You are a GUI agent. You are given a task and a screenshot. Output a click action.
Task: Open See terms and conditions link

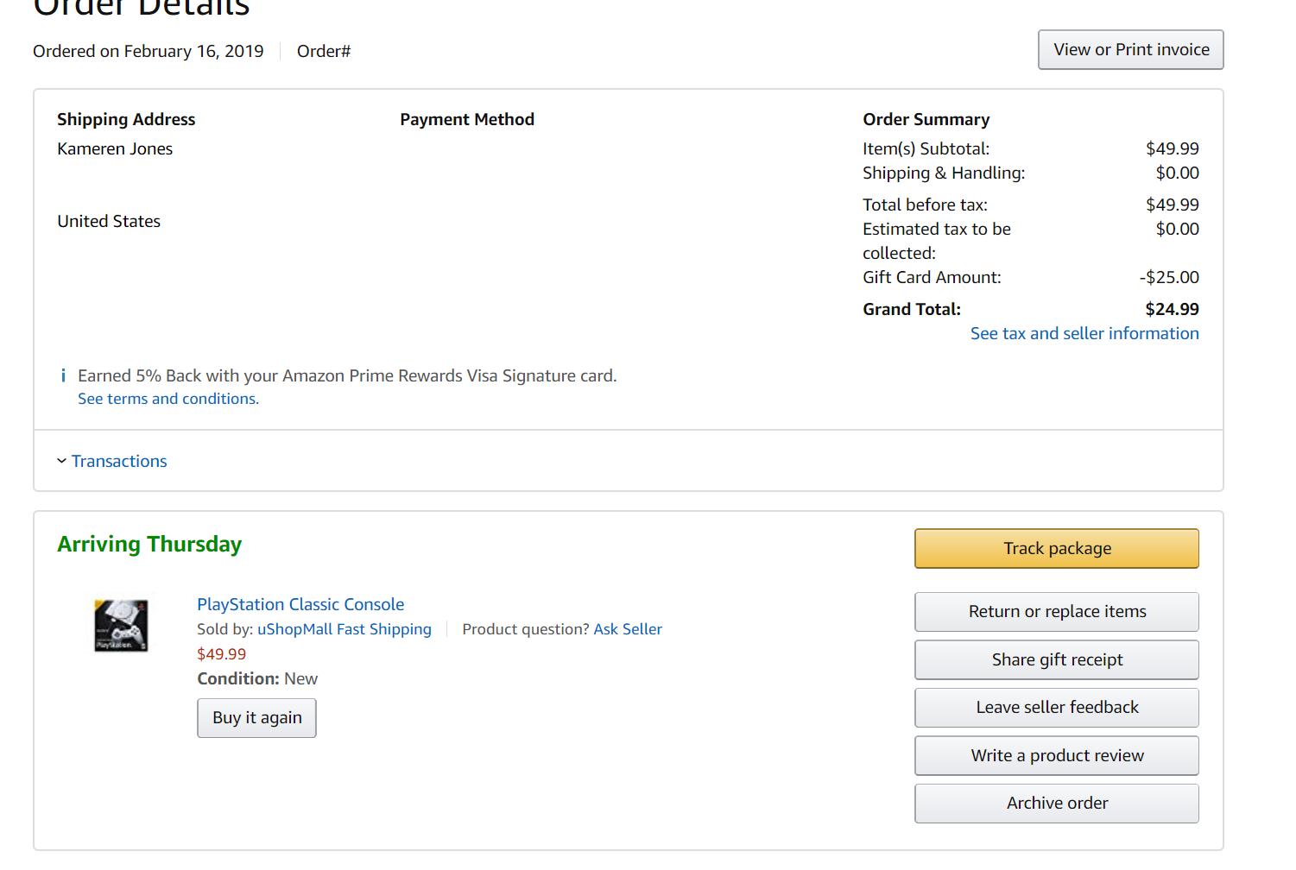[x=168, y=399]
